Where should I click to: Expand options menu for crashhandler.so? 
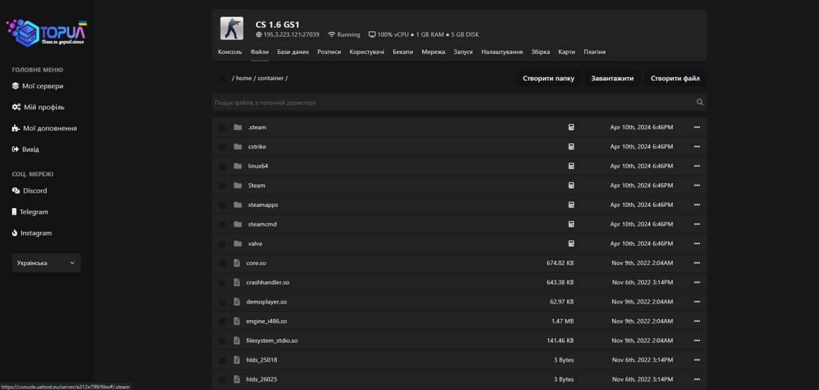click(697, 282)
